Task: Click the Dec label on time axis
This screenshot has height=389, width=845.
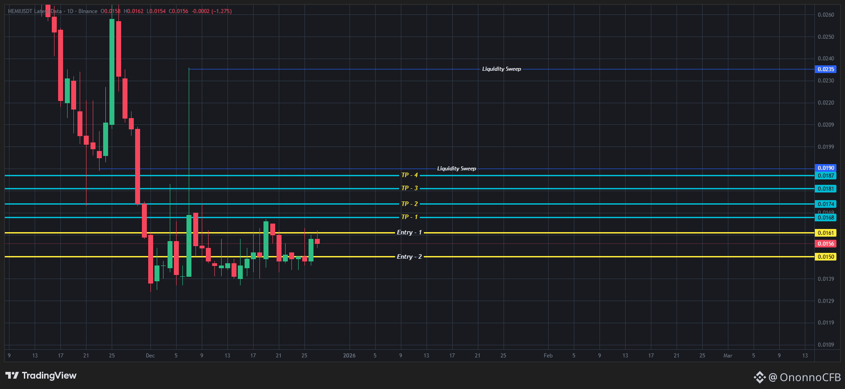Action: (x=150, y=356)
